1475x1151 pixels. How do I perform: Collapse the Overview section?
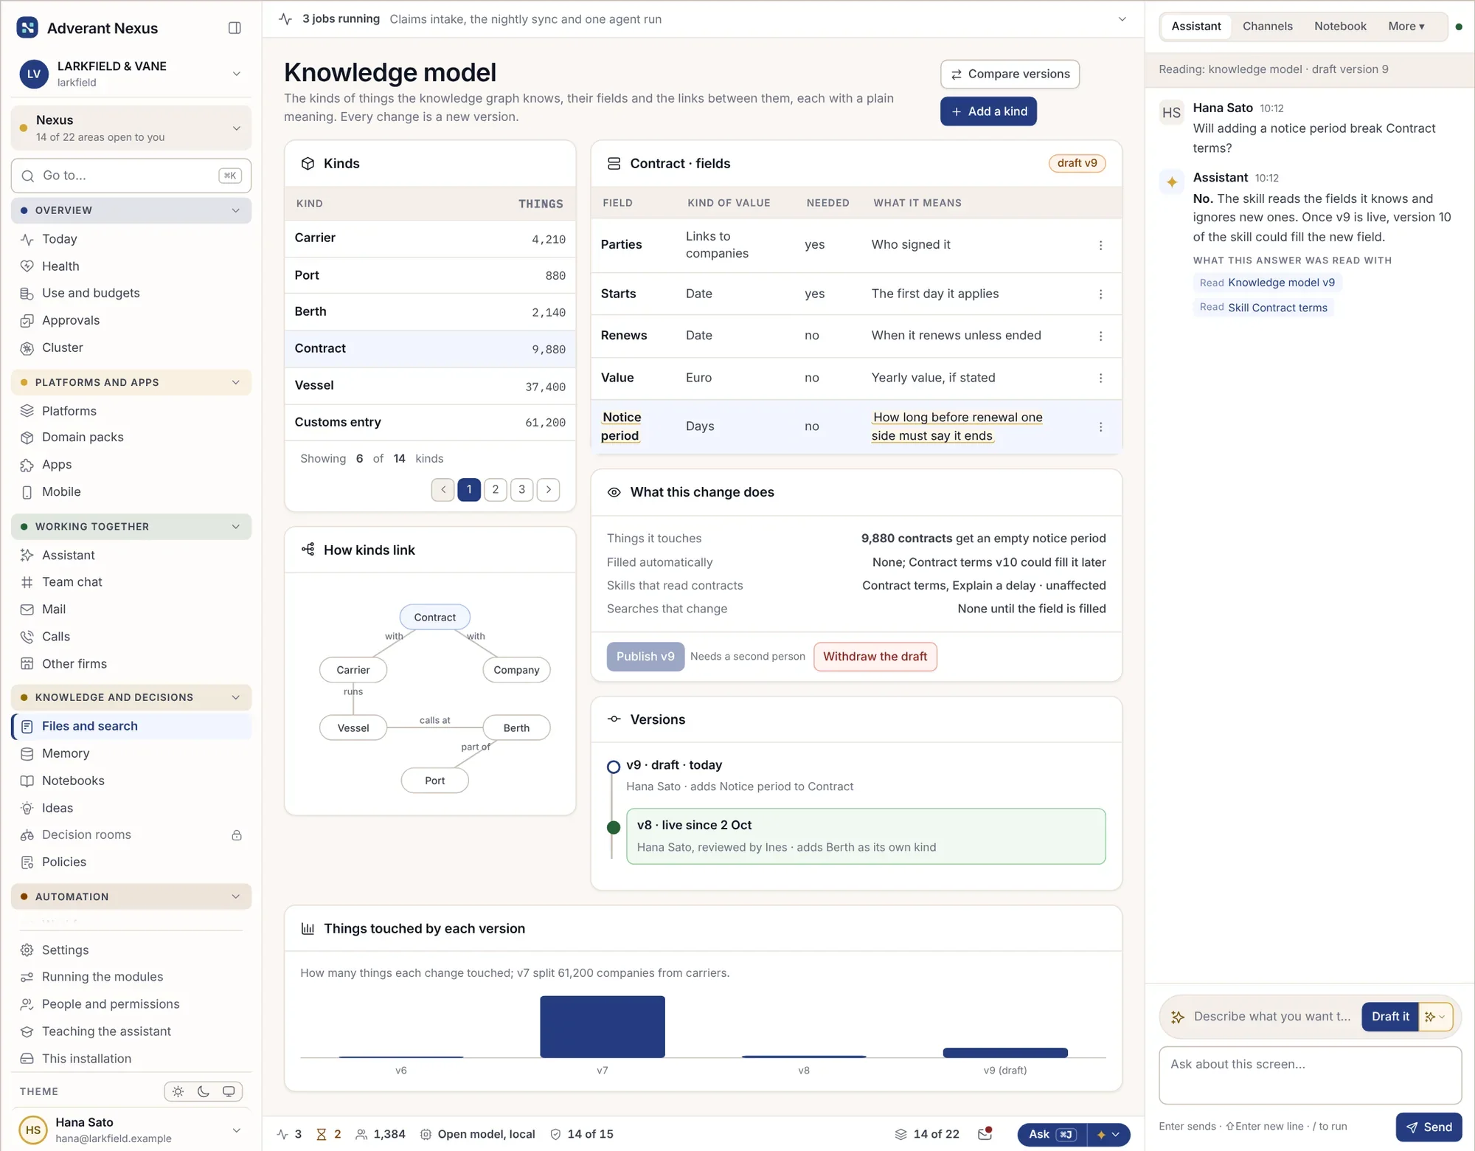[x=131, y=210]
